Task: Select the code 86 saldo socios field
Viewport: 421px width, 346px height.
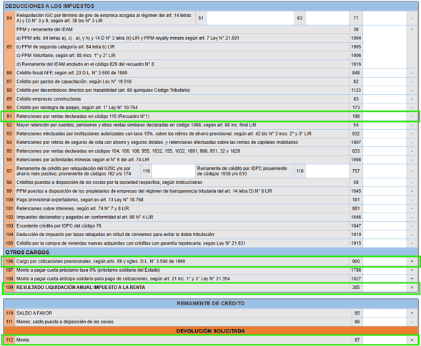Action: tap(385, 322)
